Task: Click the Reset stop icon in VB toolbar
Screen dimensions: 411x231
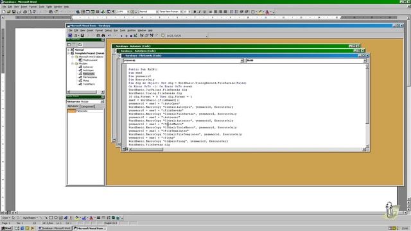Action: tap(131, 36)
